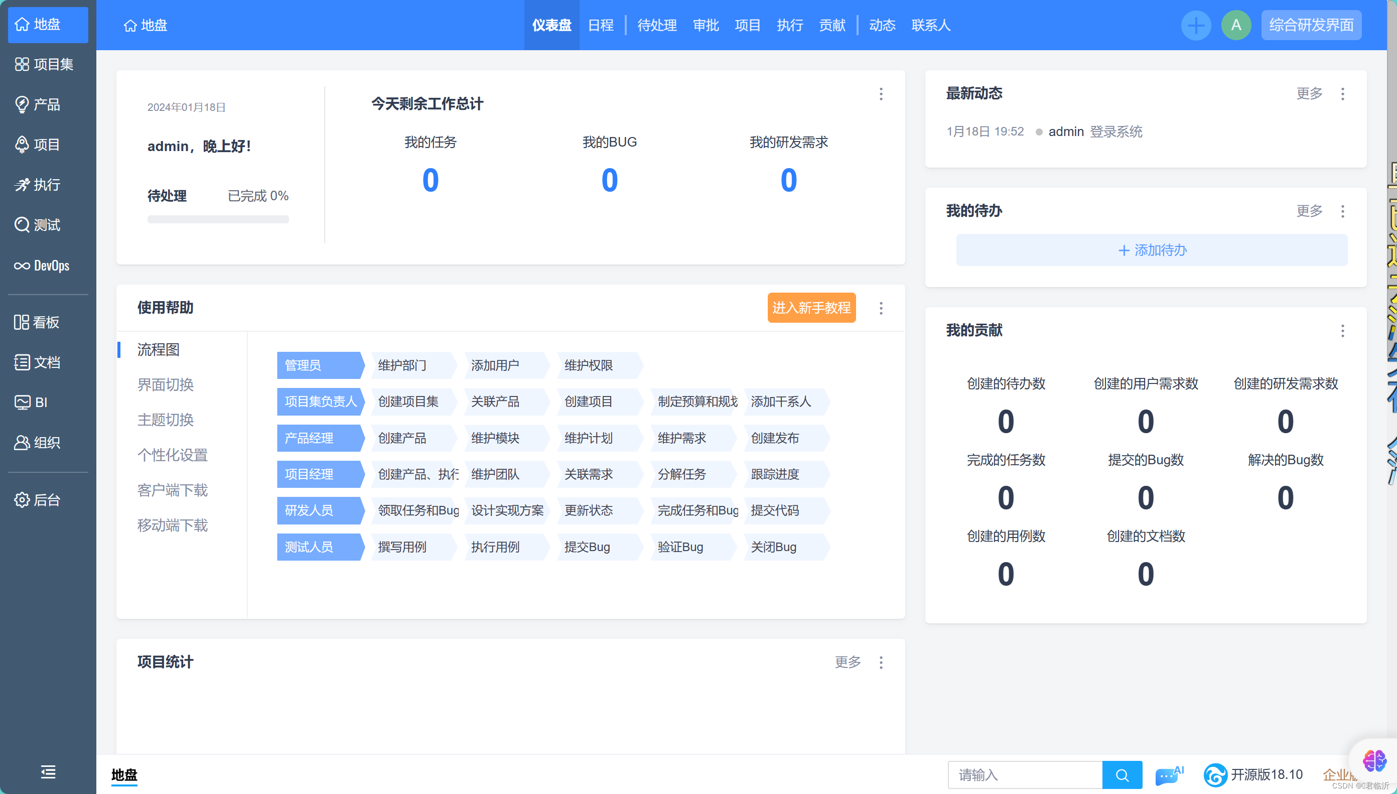Open the 待处理 top tab
The height and width of the screenshot is (794, 1397).
pyautogui.click(x=657, y=25)
